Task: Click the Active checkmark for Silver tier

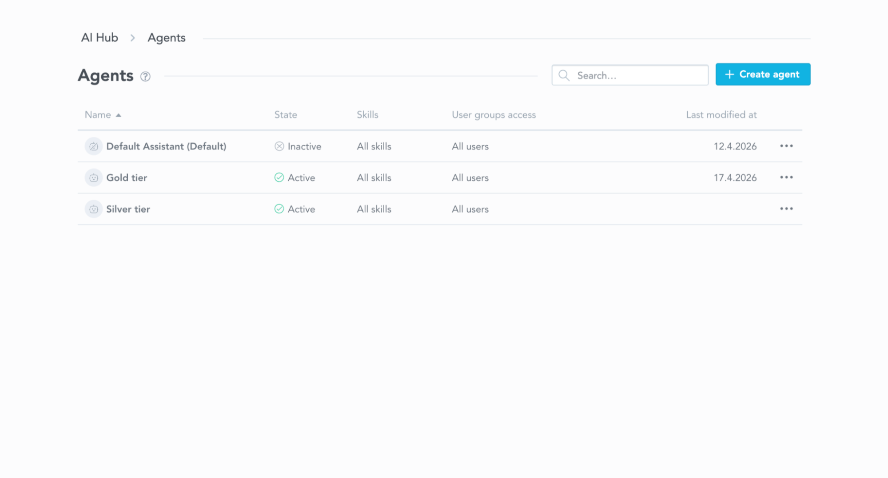Action: (279, 209)
